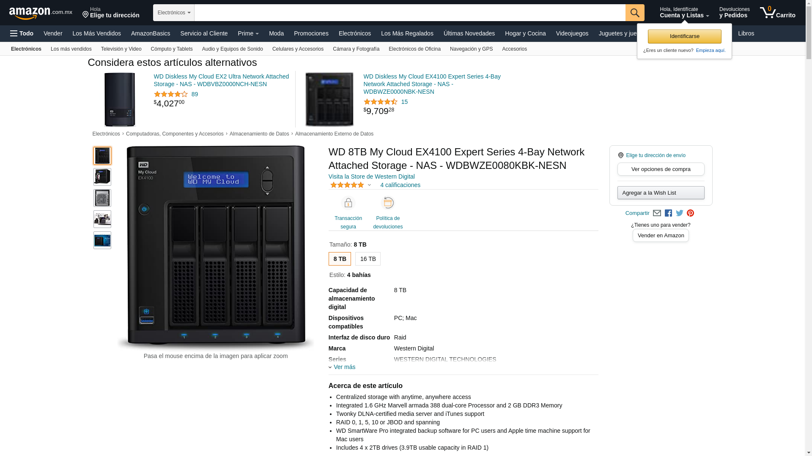812x456 pixels.
Task: Expand the Prime navigation dropdown
Action: (248, 33)
